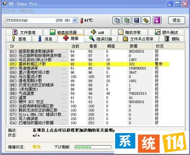Click the speaker AAM icon
Screen dimensions: 190x155
pos(93,32)
